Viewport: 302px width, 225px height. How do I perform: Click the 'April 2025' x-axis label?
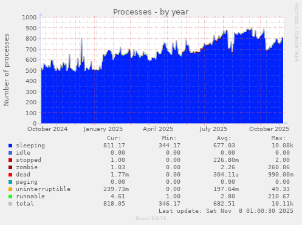coord(158,129)
